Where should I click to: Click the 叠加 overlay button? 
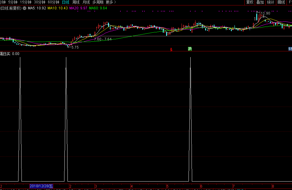[260, 2]
